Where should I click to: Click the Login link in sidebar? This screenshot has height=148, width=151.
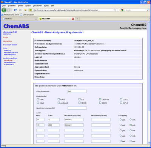6,38
